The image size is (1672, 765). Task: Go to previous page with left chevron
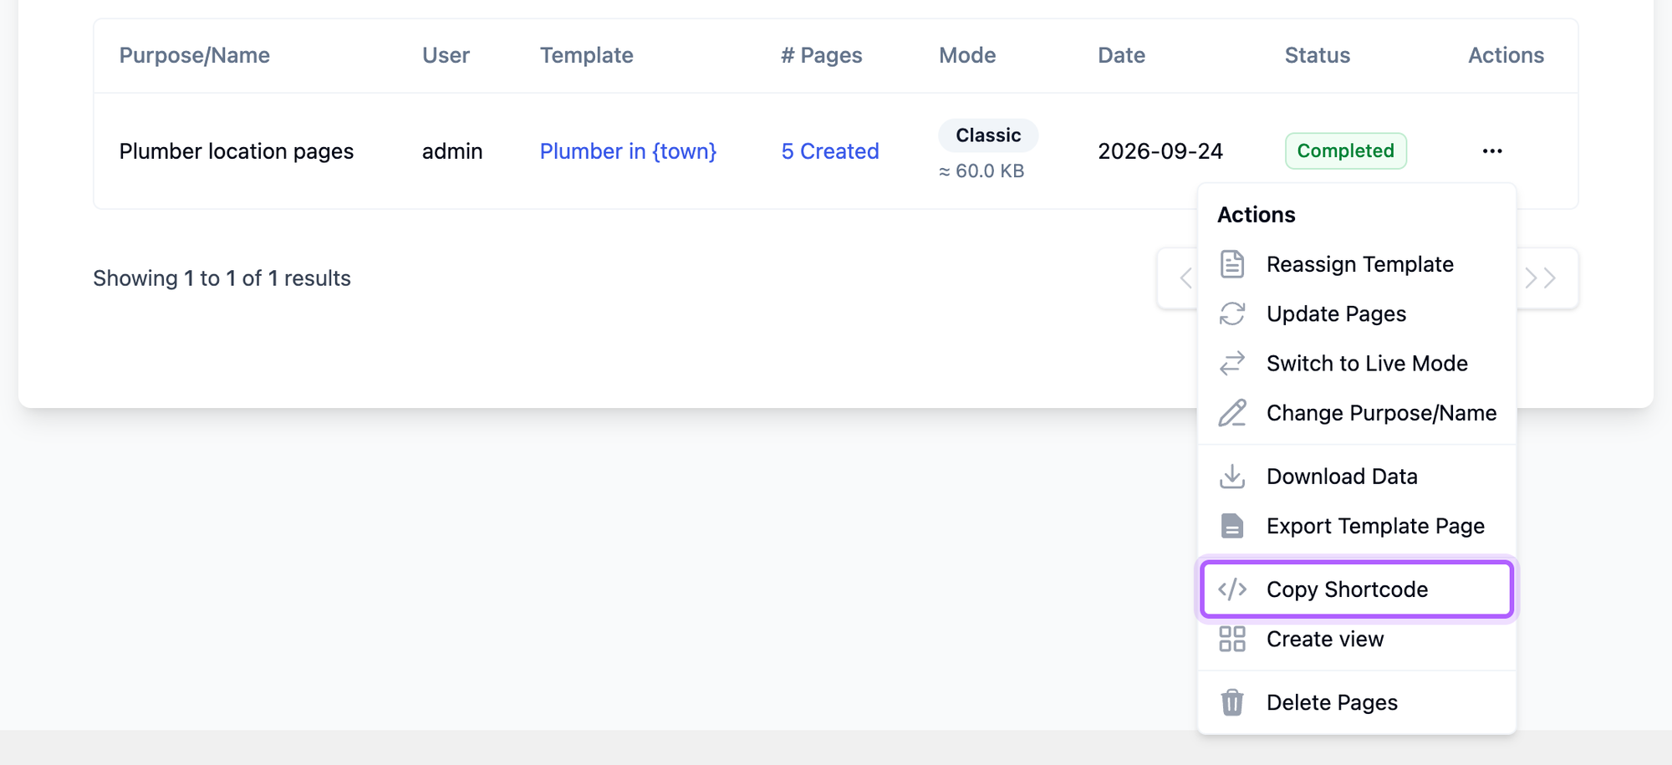pyautogui.click(x=1185, y=278)
